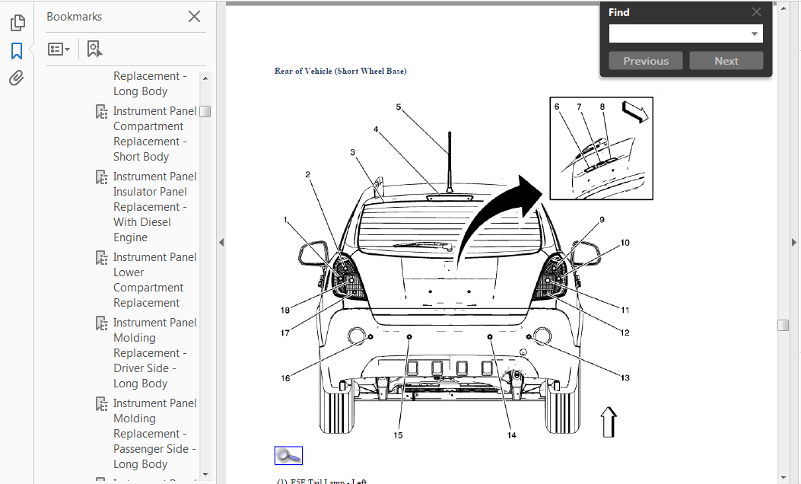Close the Find dialog
This screenshot has width=801, height=484.
757,11
